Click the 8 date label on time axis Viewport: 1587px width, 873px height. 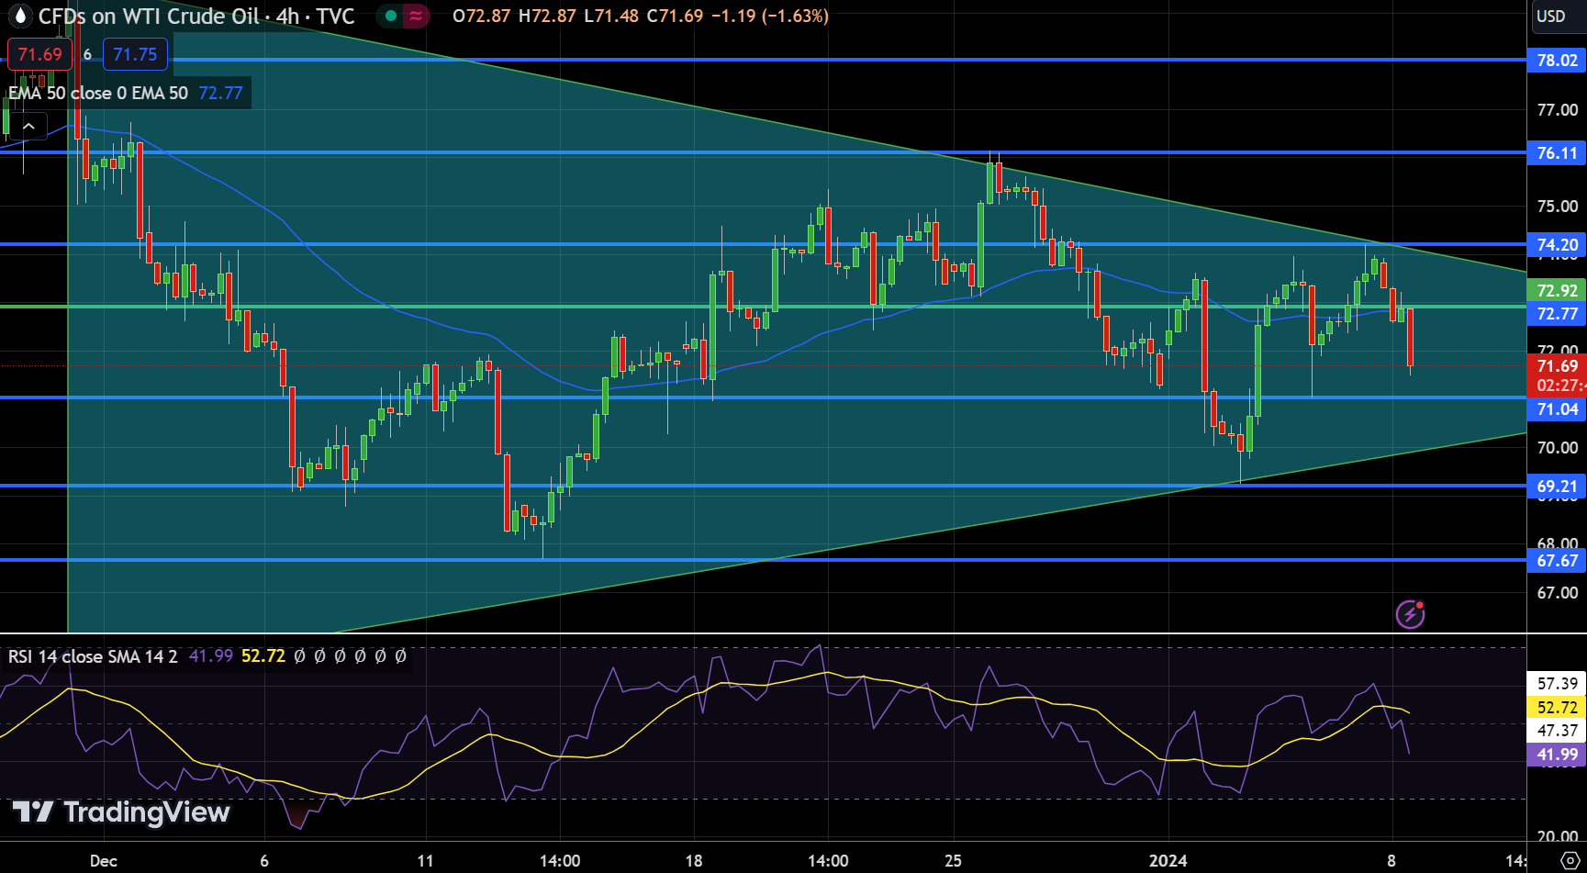(x=1391, y=861)
